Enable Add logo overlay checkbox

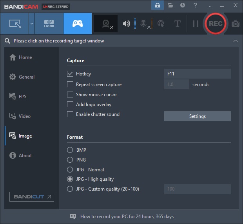70,105
